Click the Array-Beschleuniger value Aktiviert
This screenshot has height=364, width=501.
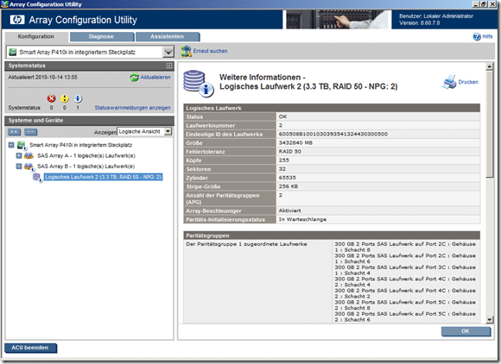[378, 210]
